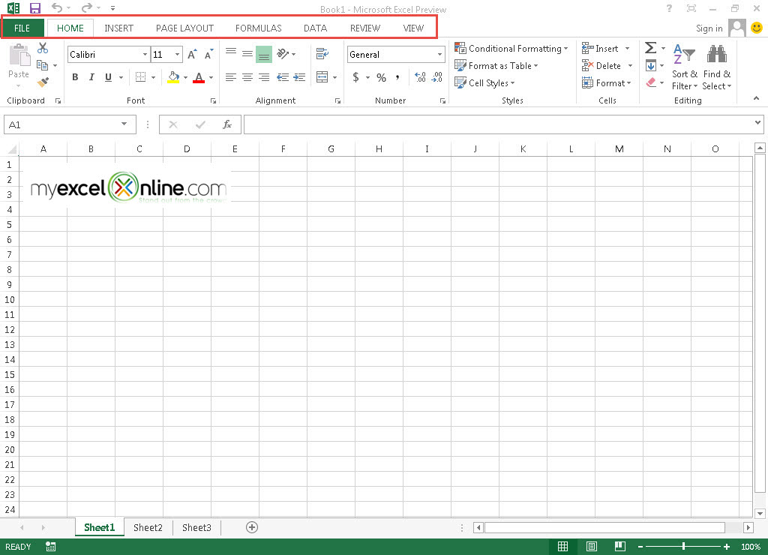Click the Borders icon
This screenshot has height=555, width=768.
[140, 77]
